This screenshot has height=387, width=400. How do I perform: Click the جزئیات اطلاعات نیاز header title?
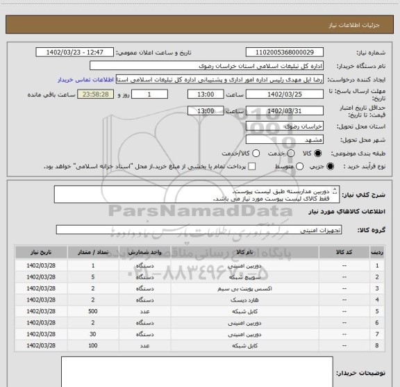(354, 25)
